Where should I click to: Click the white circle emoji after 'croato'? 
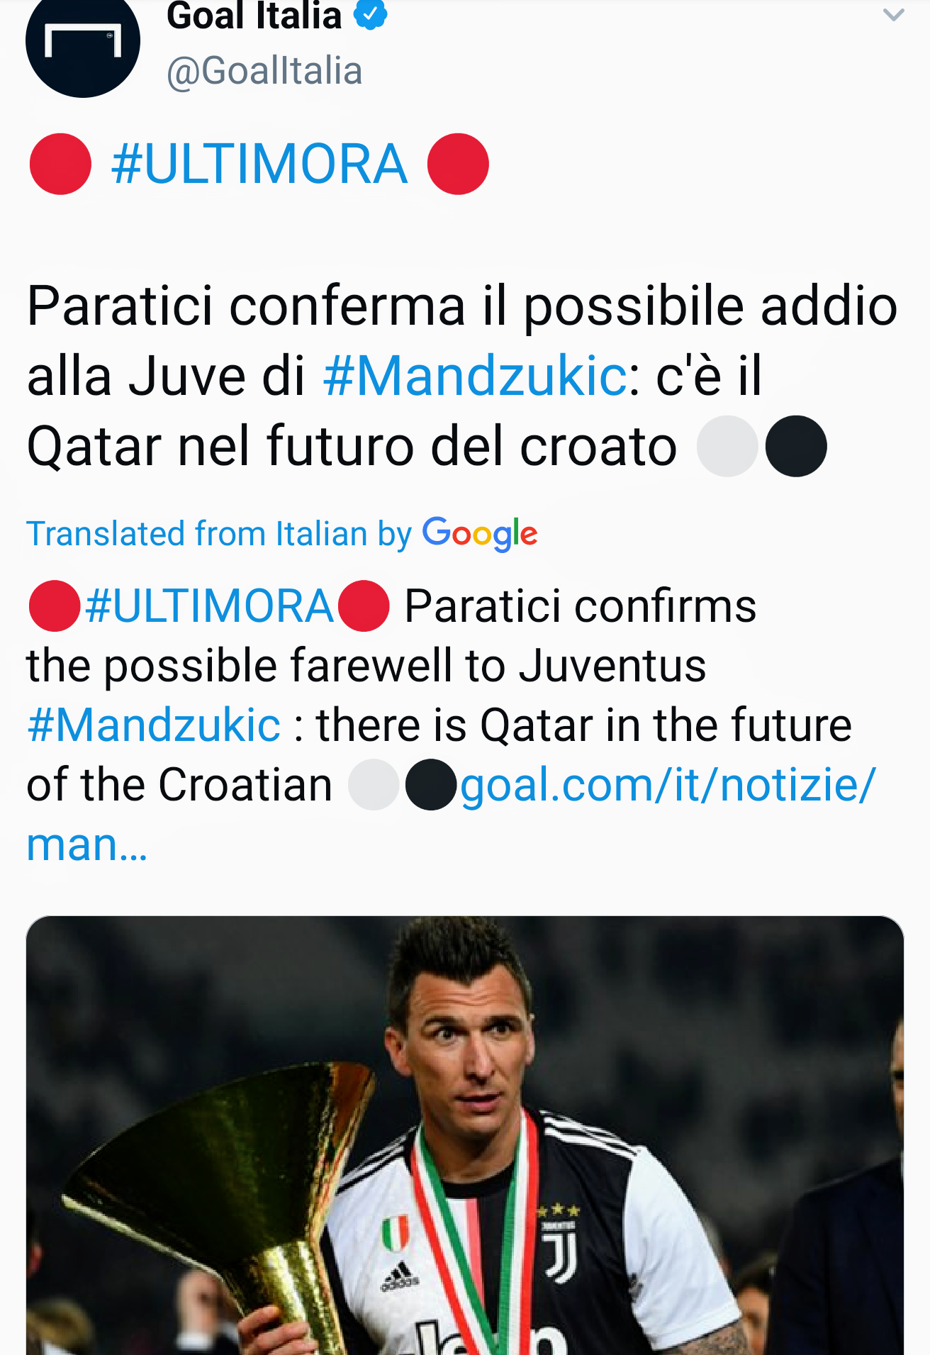coord(727,447)
